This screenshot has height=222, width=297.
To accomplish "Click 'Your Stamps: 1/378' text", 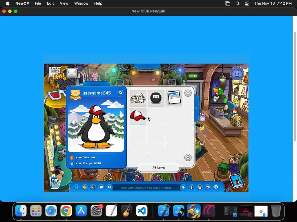I will point(88,163).
